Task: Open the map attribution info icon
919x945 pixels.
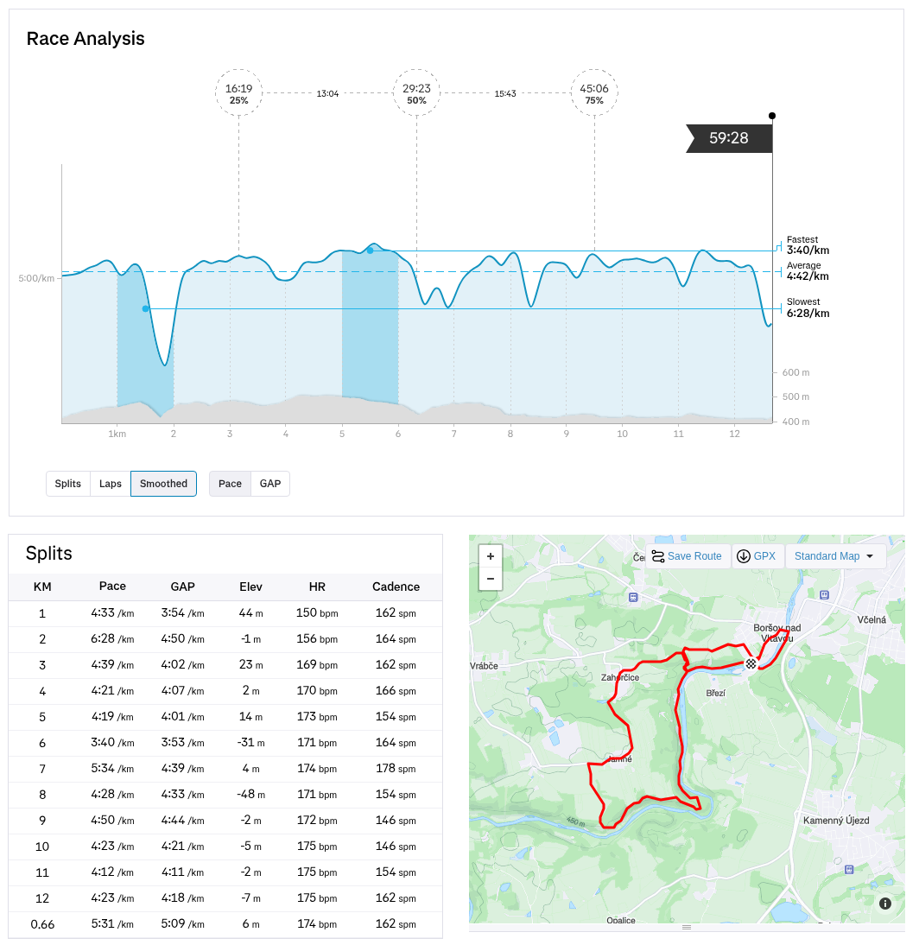Action: [x=885, y=904]
